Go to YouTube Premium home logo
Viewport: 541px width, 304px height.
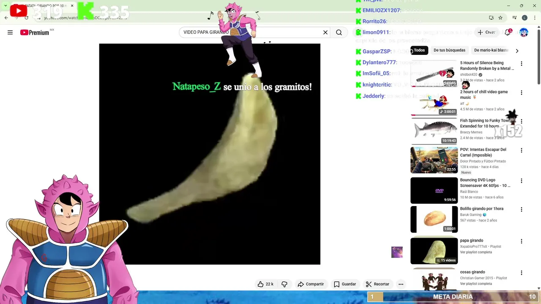(x=35, y=33)
